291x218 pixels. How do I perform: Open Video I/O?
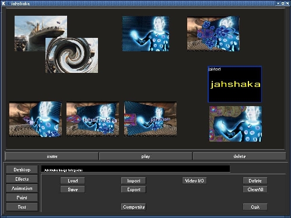click(194, 181)
